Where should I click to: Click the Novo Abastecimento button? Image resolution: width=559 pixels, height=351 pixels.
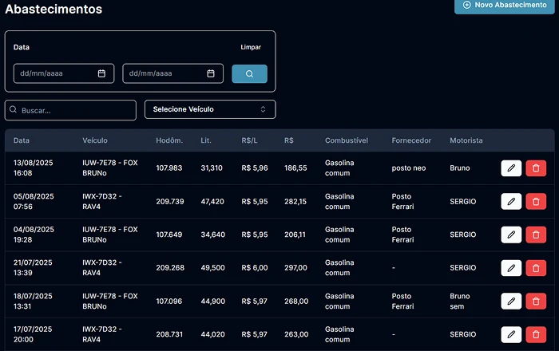[506, 5]
